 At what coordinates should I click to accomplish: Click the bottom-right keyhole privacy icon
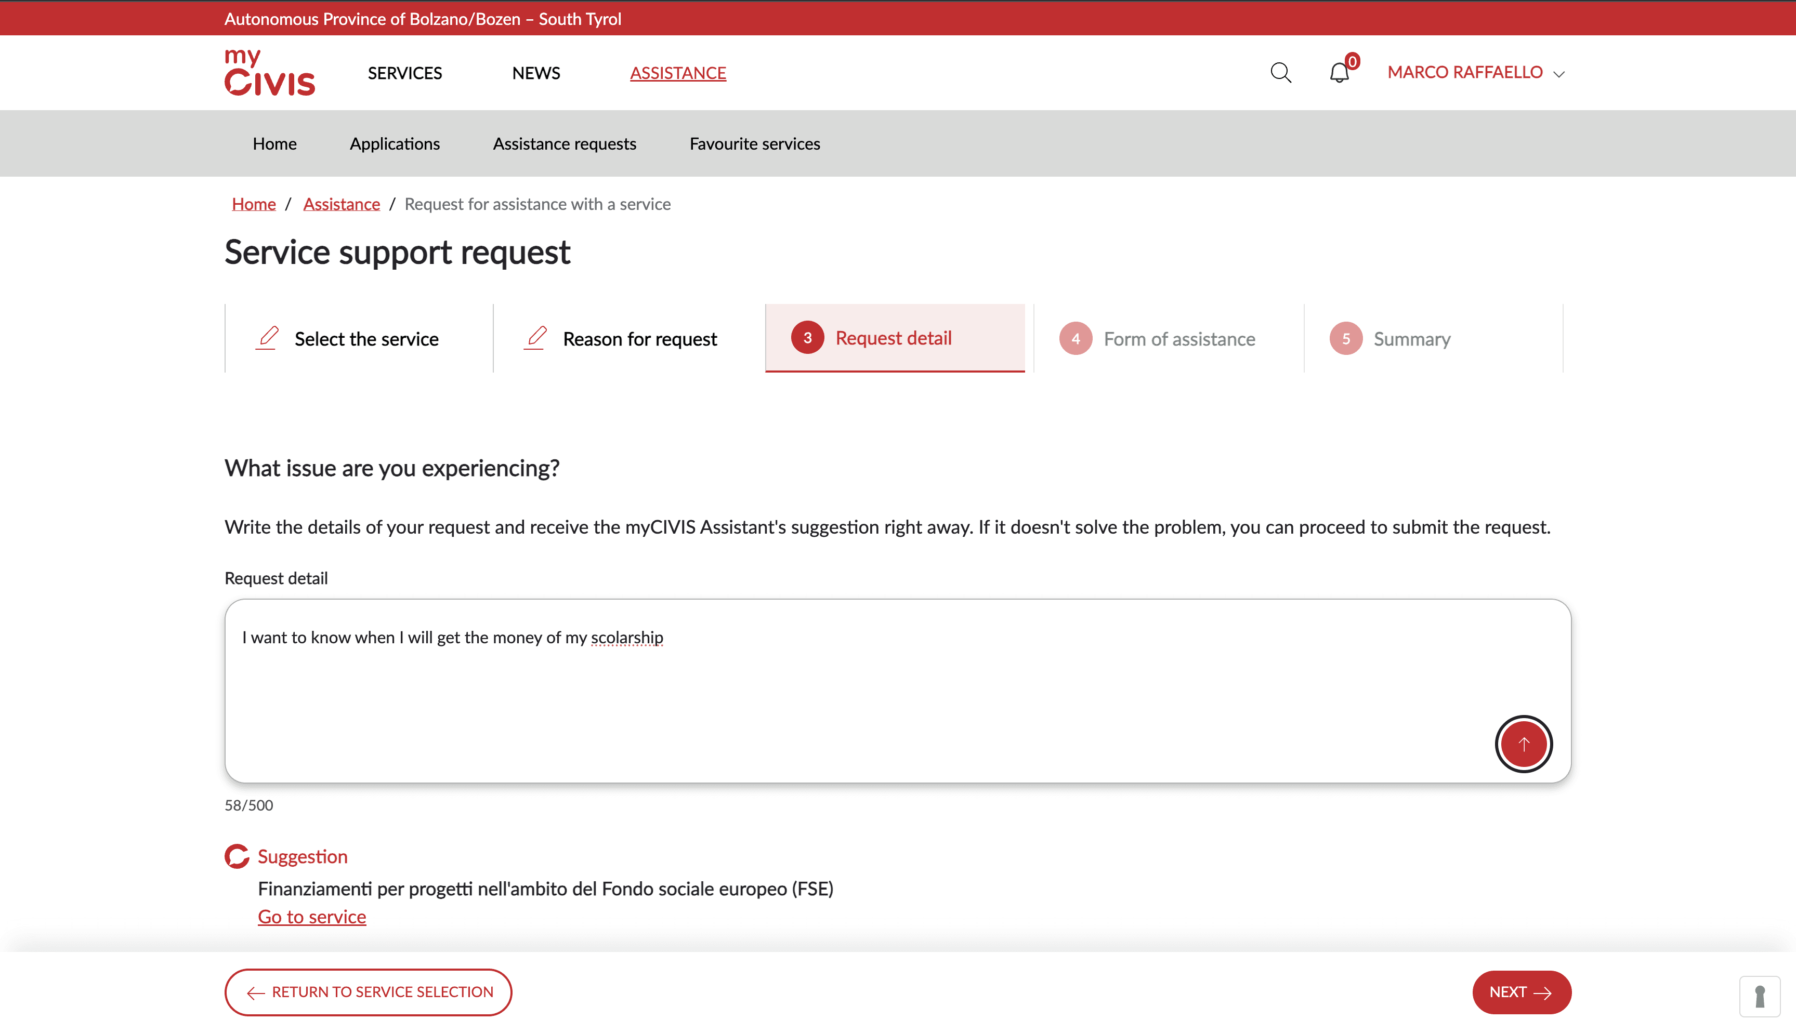pos(1759,996)
